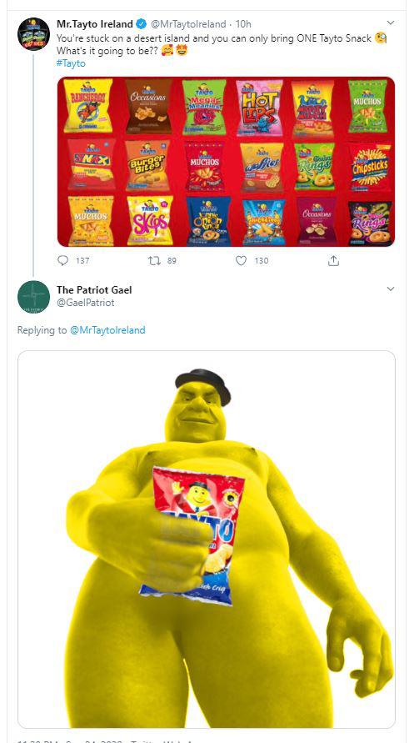
Task: Open the yellow figure reply image
Action: click(207, 540)
